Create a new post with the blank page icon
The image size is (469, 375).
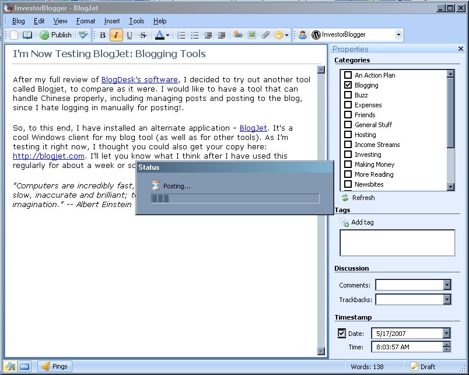pyautogui.click(x=14, y=35)
